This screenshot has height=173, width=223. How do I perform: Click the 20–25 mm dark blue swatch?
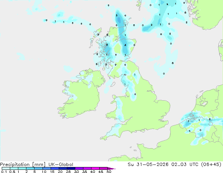coord(63,168)
